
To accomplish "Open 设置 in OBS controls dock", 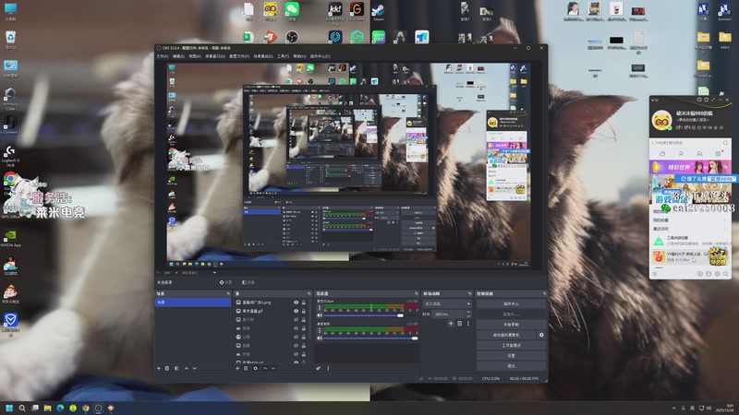I will tap(511, 356).
